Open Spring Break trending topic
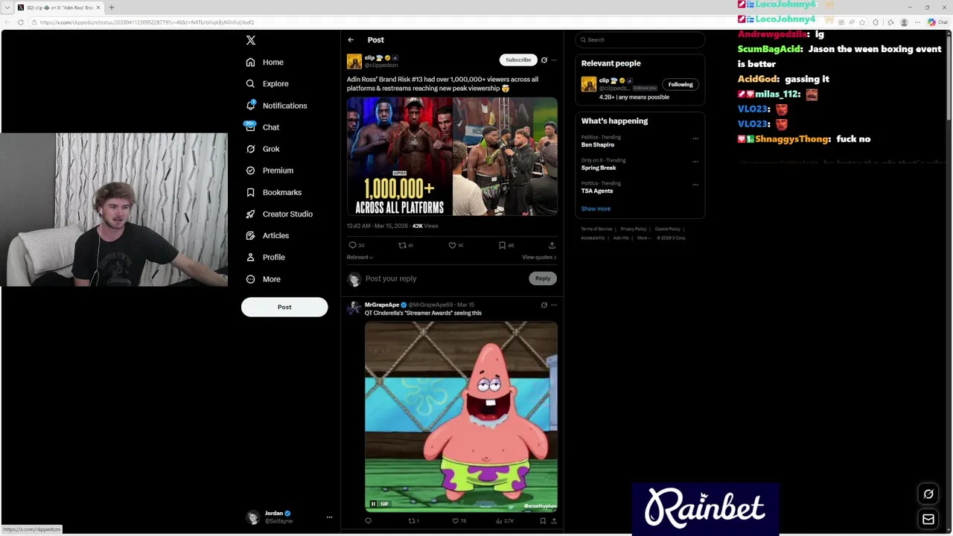 pyautogui.click(x=599, y=168)
